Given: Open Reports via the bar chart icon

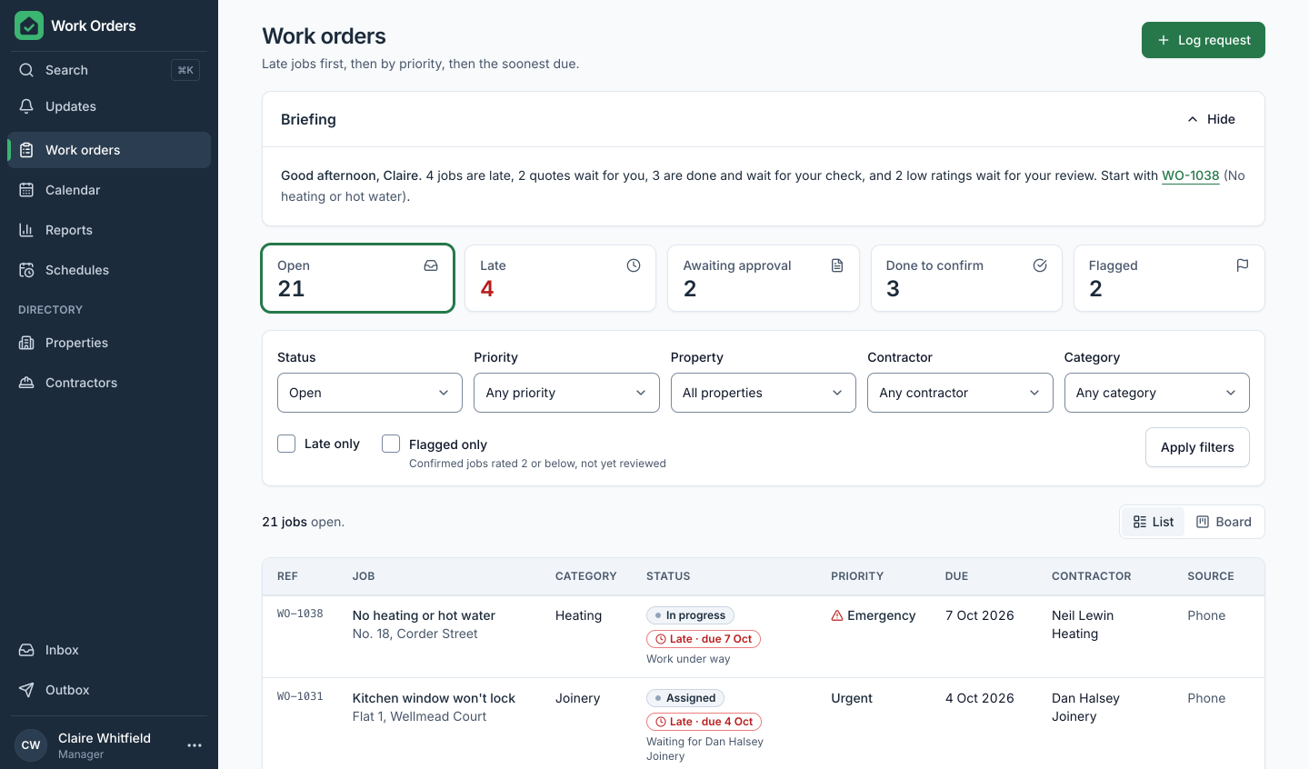Looking at the screenshot, I should click(26, 230).
